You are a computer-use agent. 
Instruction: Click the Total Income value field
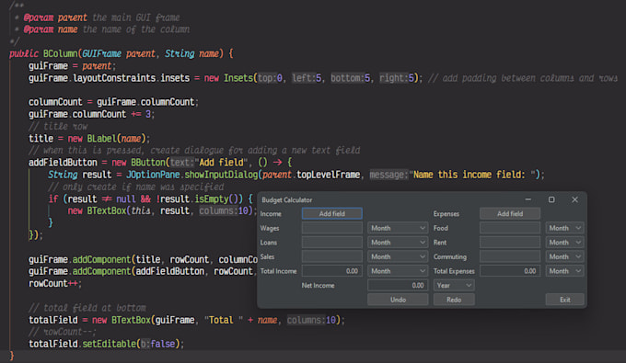331,271
